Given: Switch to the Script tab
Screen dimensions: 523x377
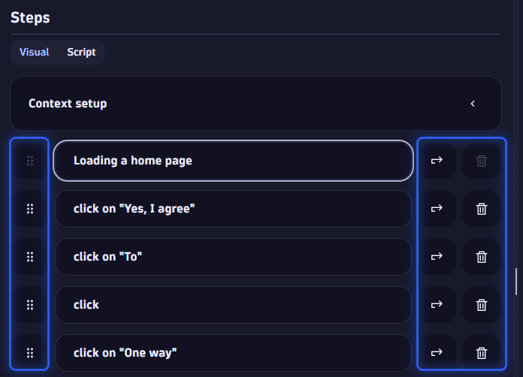Looking at the screenshot, I should (81, 53).
